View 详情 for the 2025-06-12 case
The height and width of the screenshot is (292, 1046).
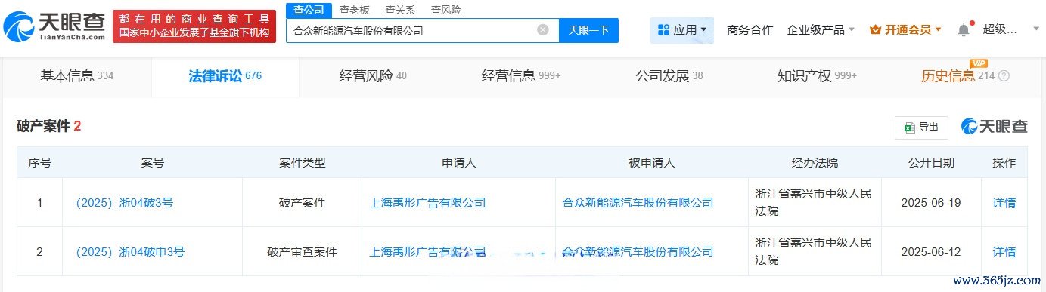click(x=1004, y=251)
